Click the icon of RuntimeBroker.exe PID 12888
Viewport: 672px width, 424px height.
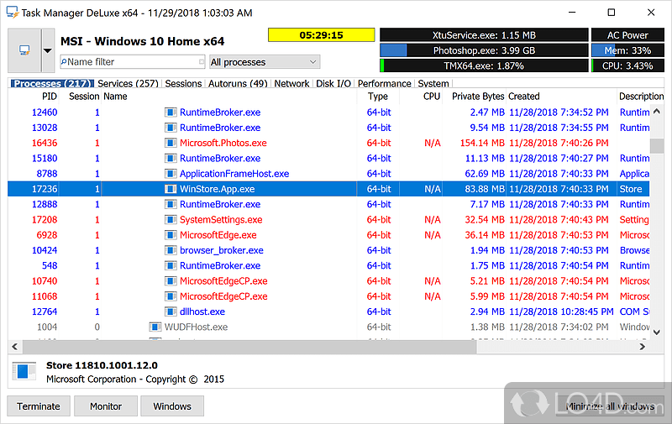point(171,204)
